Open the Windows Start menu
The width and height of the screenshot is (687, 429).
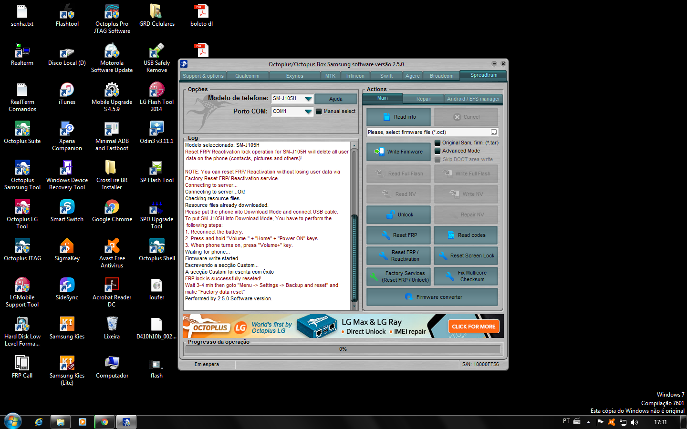point(13,421)
